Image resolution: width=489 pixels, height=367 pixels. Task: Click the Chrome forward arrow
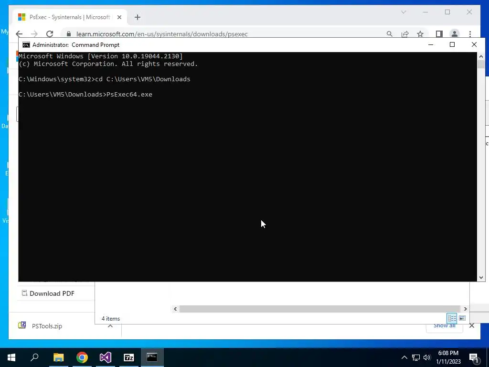click(x=34, y=34)
